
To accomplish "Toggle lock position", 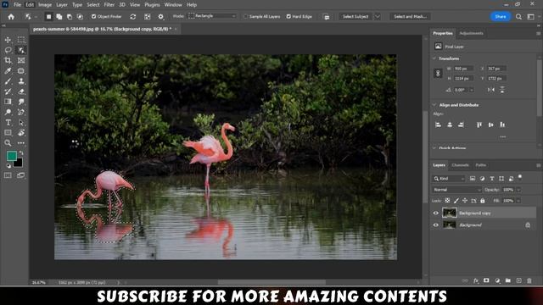I will point(465,201).
